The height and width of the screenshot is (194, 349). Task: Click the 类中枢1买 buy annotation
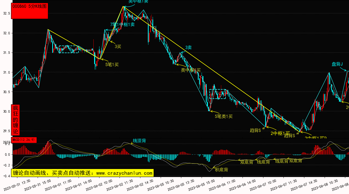(x=191, y=70)
